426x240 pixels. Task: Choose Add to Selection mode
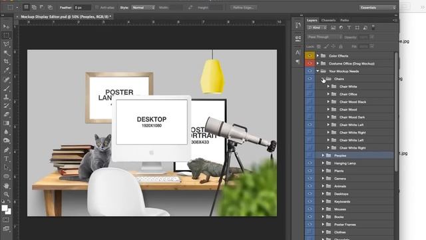point(34,7)
